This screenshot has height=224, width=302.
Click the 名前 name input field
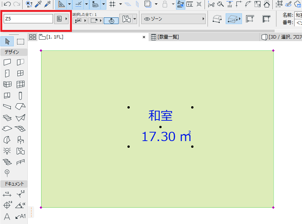tap(298, 15)
